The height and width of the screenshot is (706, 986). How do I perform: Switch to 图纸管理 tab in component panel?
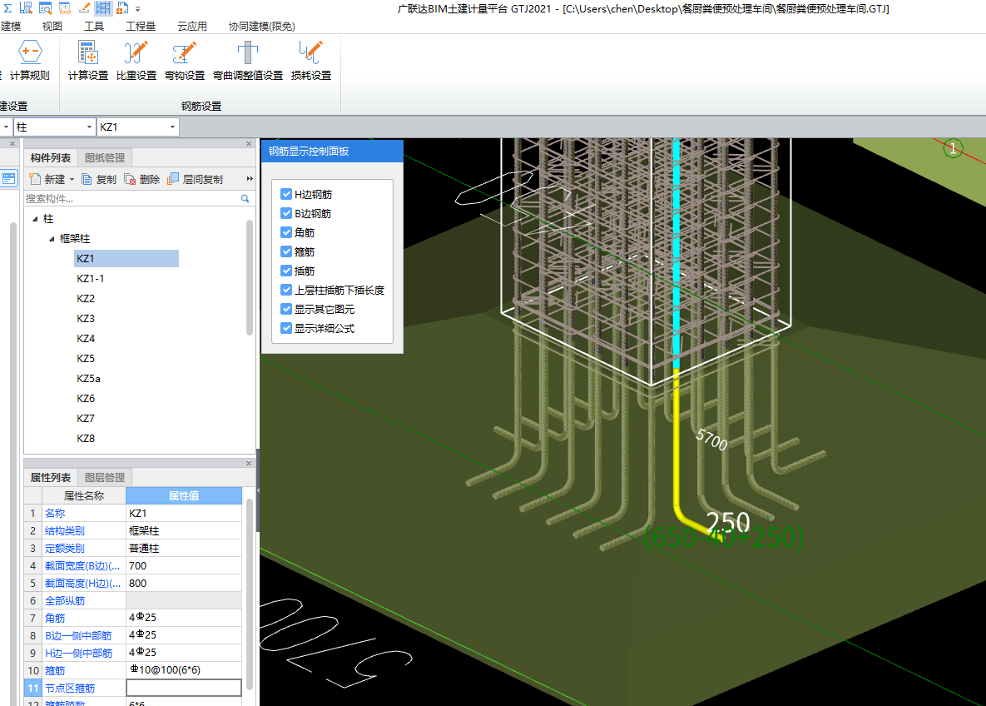105,158
